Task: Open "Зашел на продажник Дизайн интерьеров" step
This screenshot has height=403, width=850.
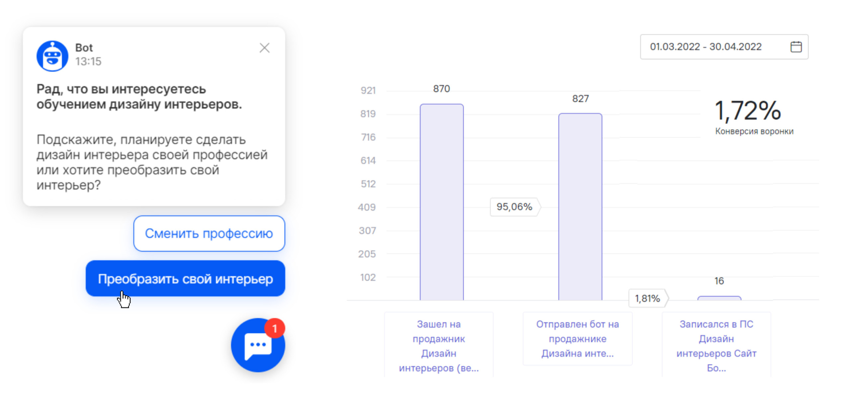Action: point(439,346)
